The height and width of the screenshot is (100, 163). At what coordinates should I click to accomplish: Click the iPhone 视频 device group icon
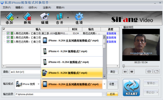(19, 84)
